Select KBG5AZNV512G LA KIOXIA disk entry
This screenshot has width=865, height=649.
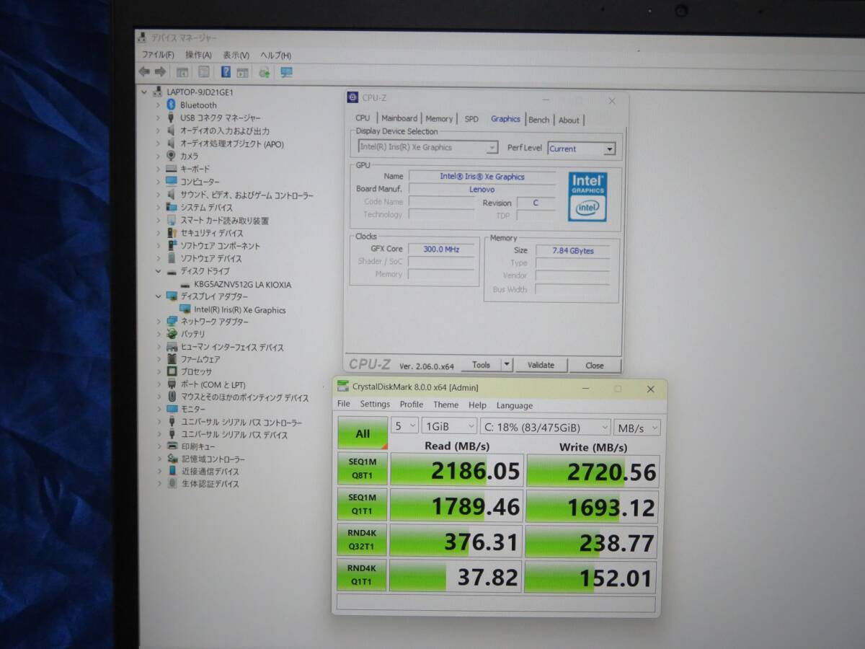pos(243,284)
